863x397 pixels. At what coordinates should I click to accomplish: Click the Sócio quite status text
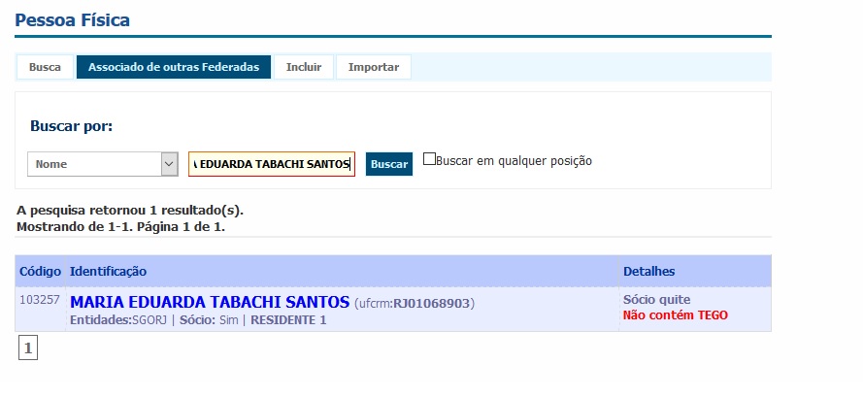click(x=656, y=299)
